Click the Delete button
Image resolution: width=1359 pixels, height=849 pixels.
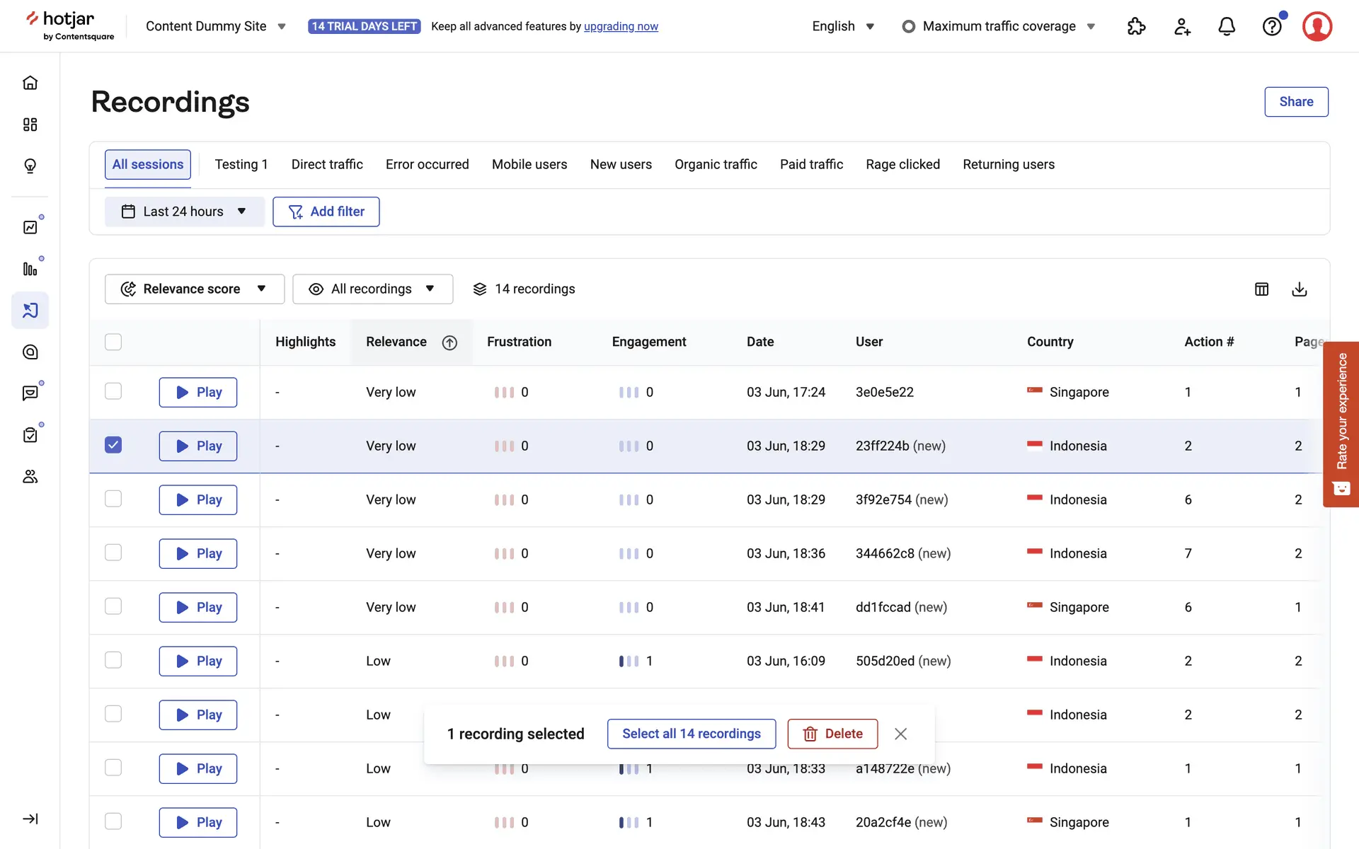(832, 734)
